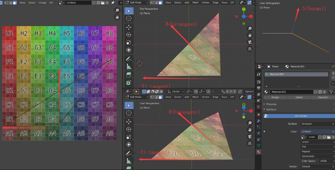This screenshot has height=170, width=335.
Task: Open the Modifier wrench properties tab
Action: tap(259, 121)
